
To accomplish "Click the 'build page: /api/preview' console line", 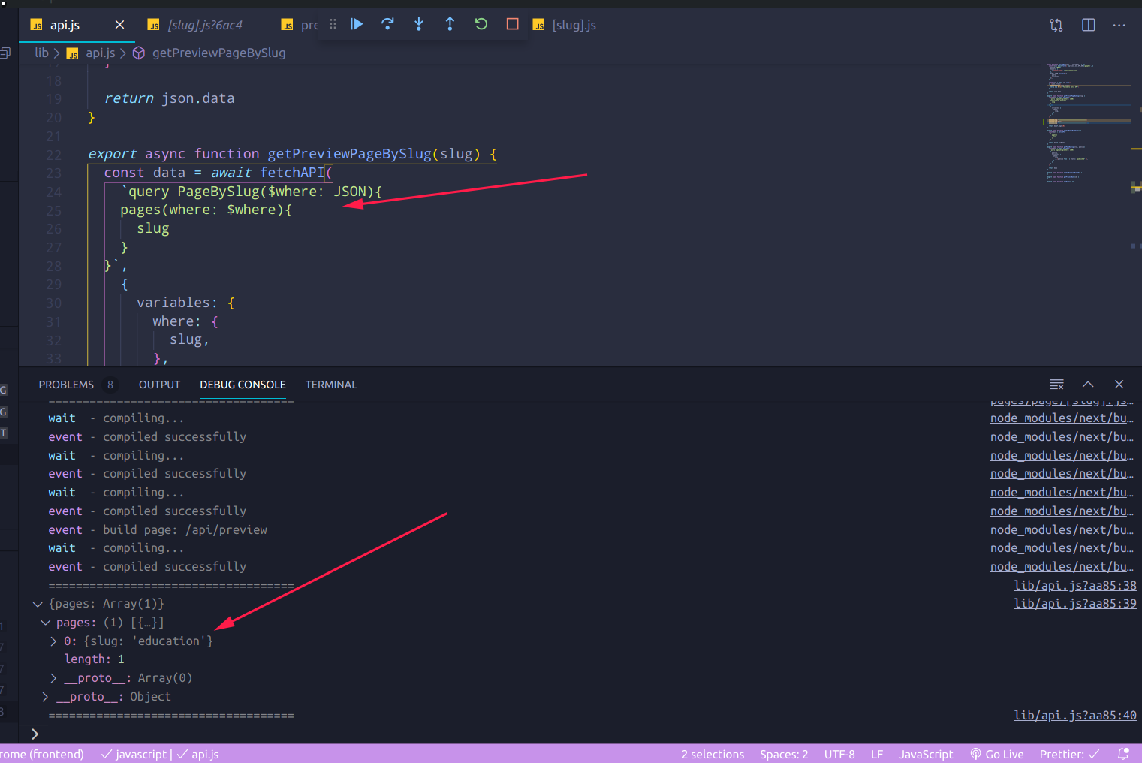I will tap(185, 529).
